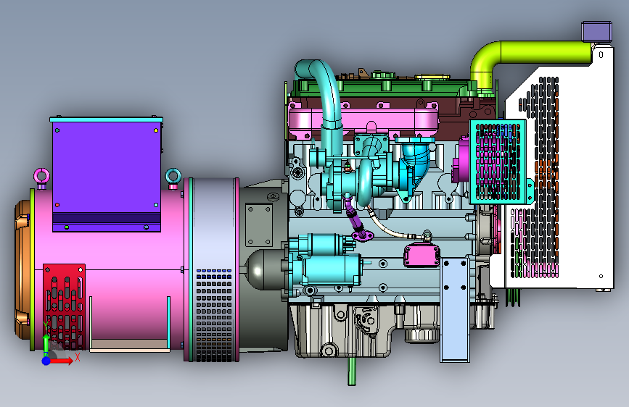This screenshot has width=629, height=407.
Task: Select the beige base plate under alternator
Action: click(129, 345)
